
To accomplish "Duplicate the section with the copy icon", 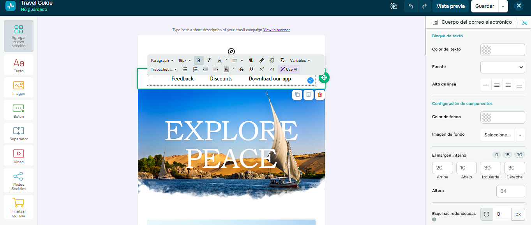I will [x=297, y=94].
